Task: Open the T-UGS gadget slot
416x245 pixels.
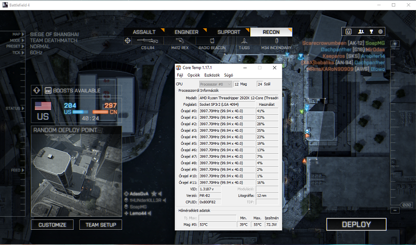Action: coord(244,44)
